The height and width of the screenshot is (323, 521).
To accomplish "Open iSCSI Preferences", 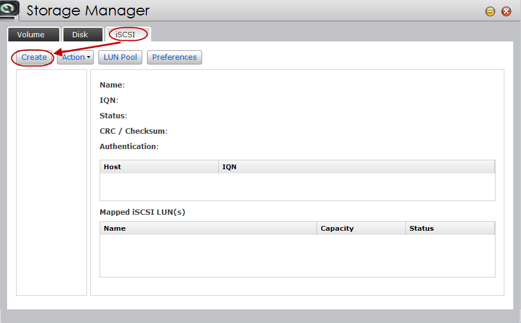I will (174, 57).
